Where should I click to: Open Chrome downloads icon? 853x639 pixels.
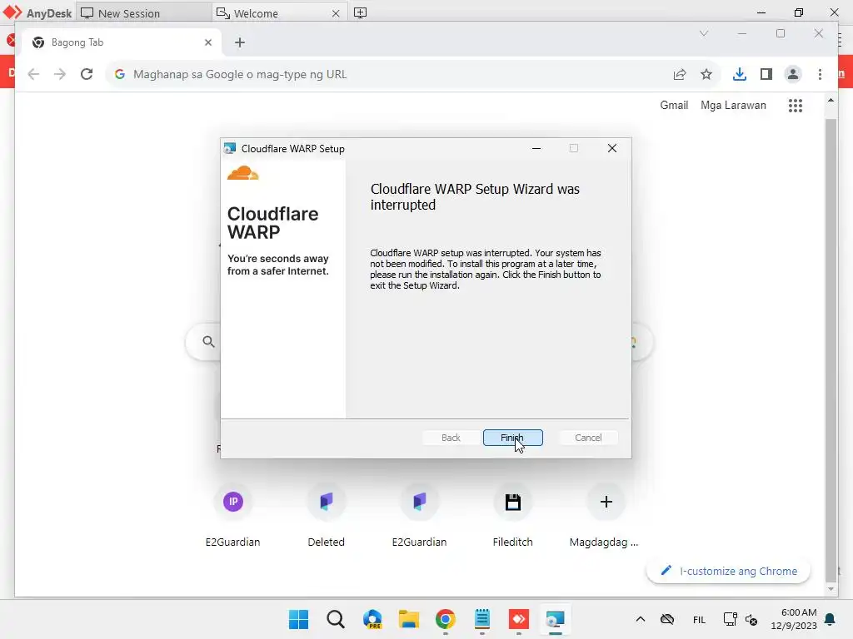740,74
